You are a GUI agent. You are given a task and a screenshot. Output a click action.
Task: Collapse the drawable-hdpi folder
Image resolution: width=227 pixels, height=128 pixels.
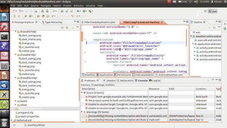[16, 31]
